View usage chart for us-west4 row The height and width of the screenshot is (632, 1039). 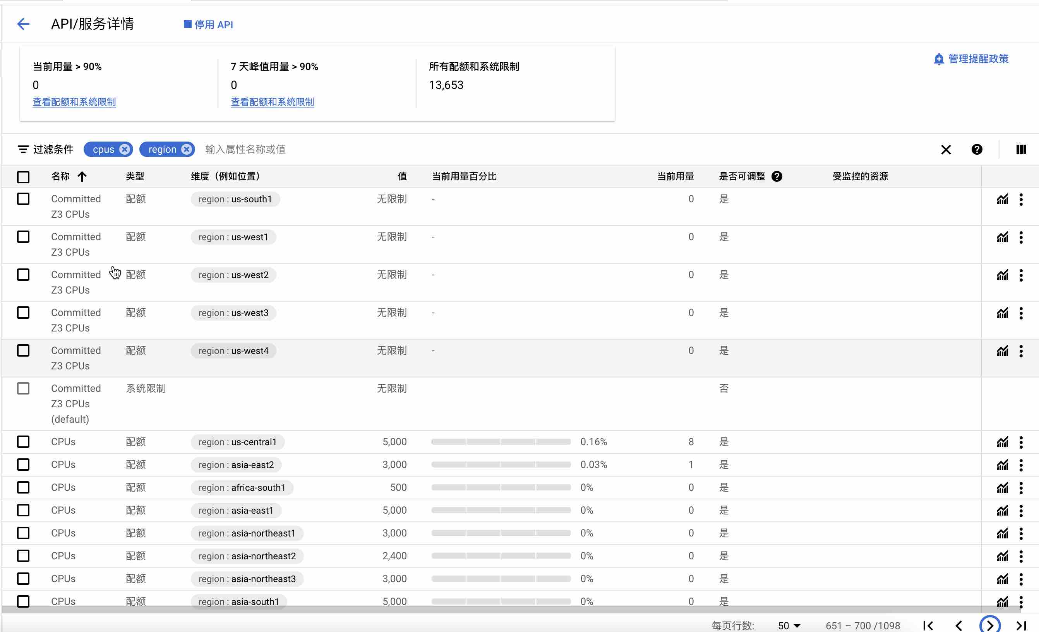coord(1002,350)
